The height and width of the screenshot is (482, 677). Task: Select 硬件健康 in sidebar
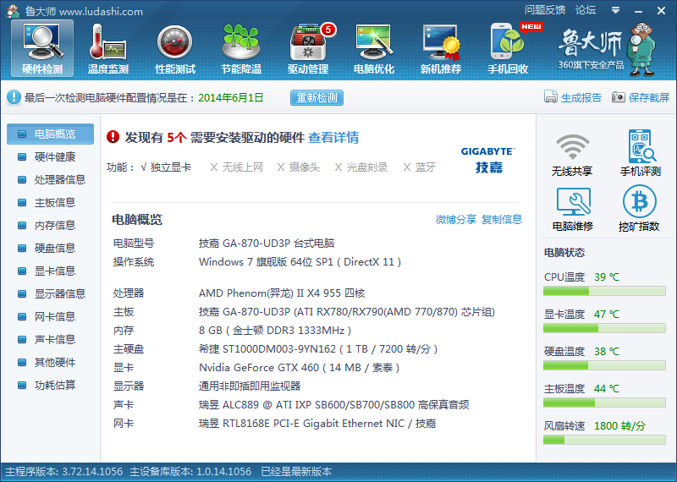tap(50, 156)
